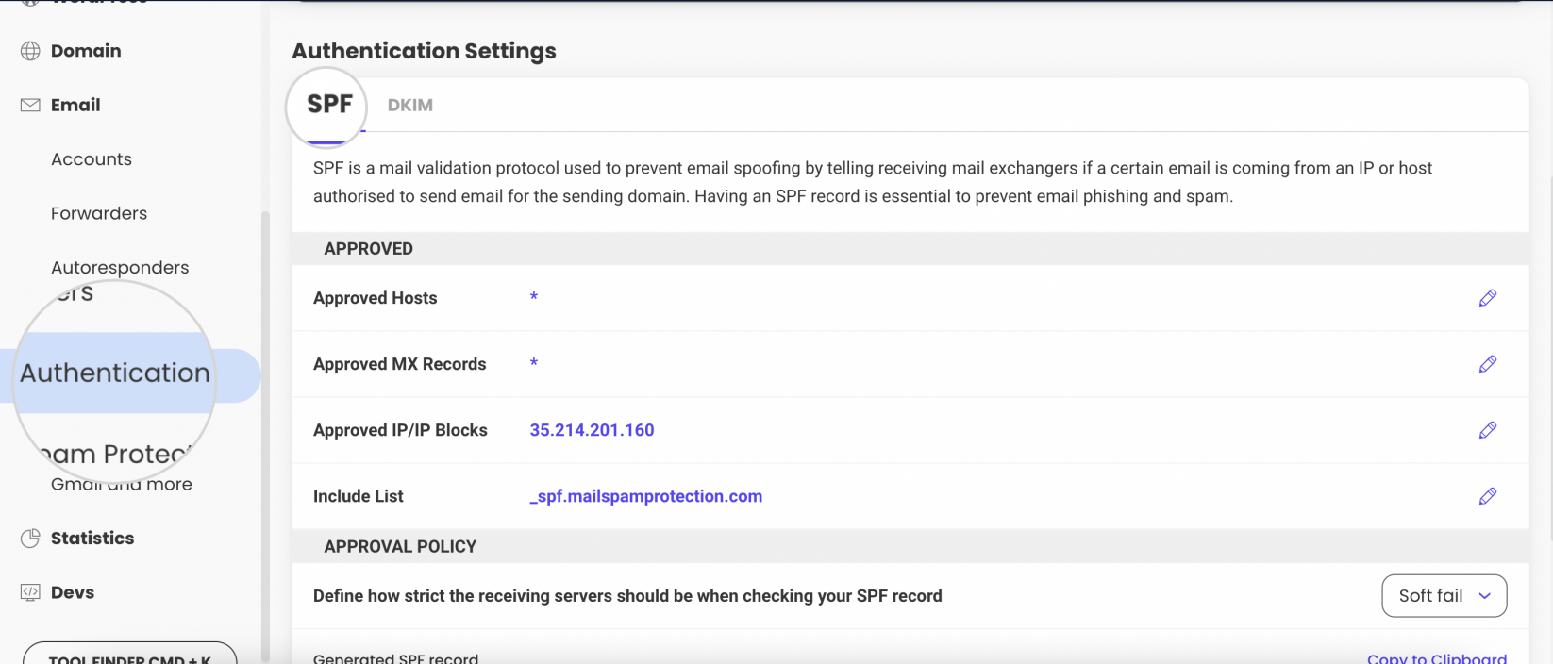Screen dimensions: 1553x664
Task: Click the Statistics pie chart icon
Action: click(30, 539)
